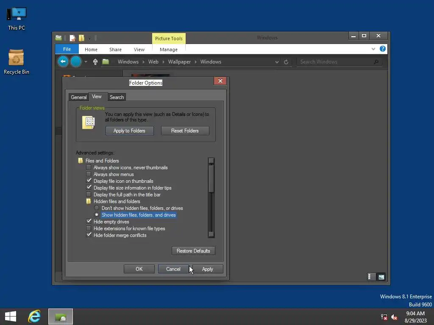Click the Explorer window system icon in the title bar
Viewport: 434px width, 325px height.
point(58,38)
